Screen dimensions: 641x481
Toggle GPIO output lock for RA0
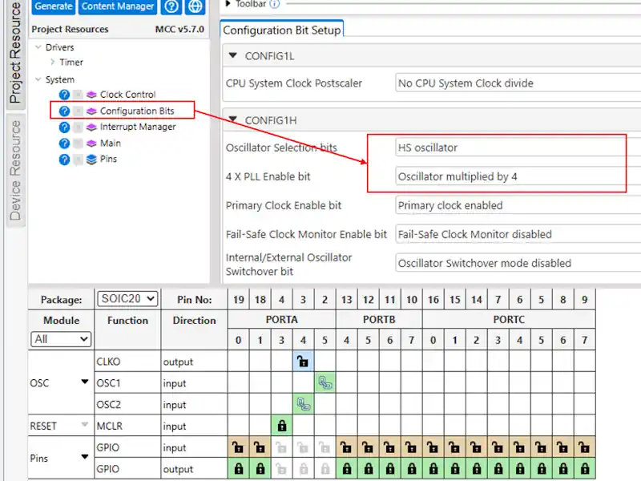click(x=238, y=469)
